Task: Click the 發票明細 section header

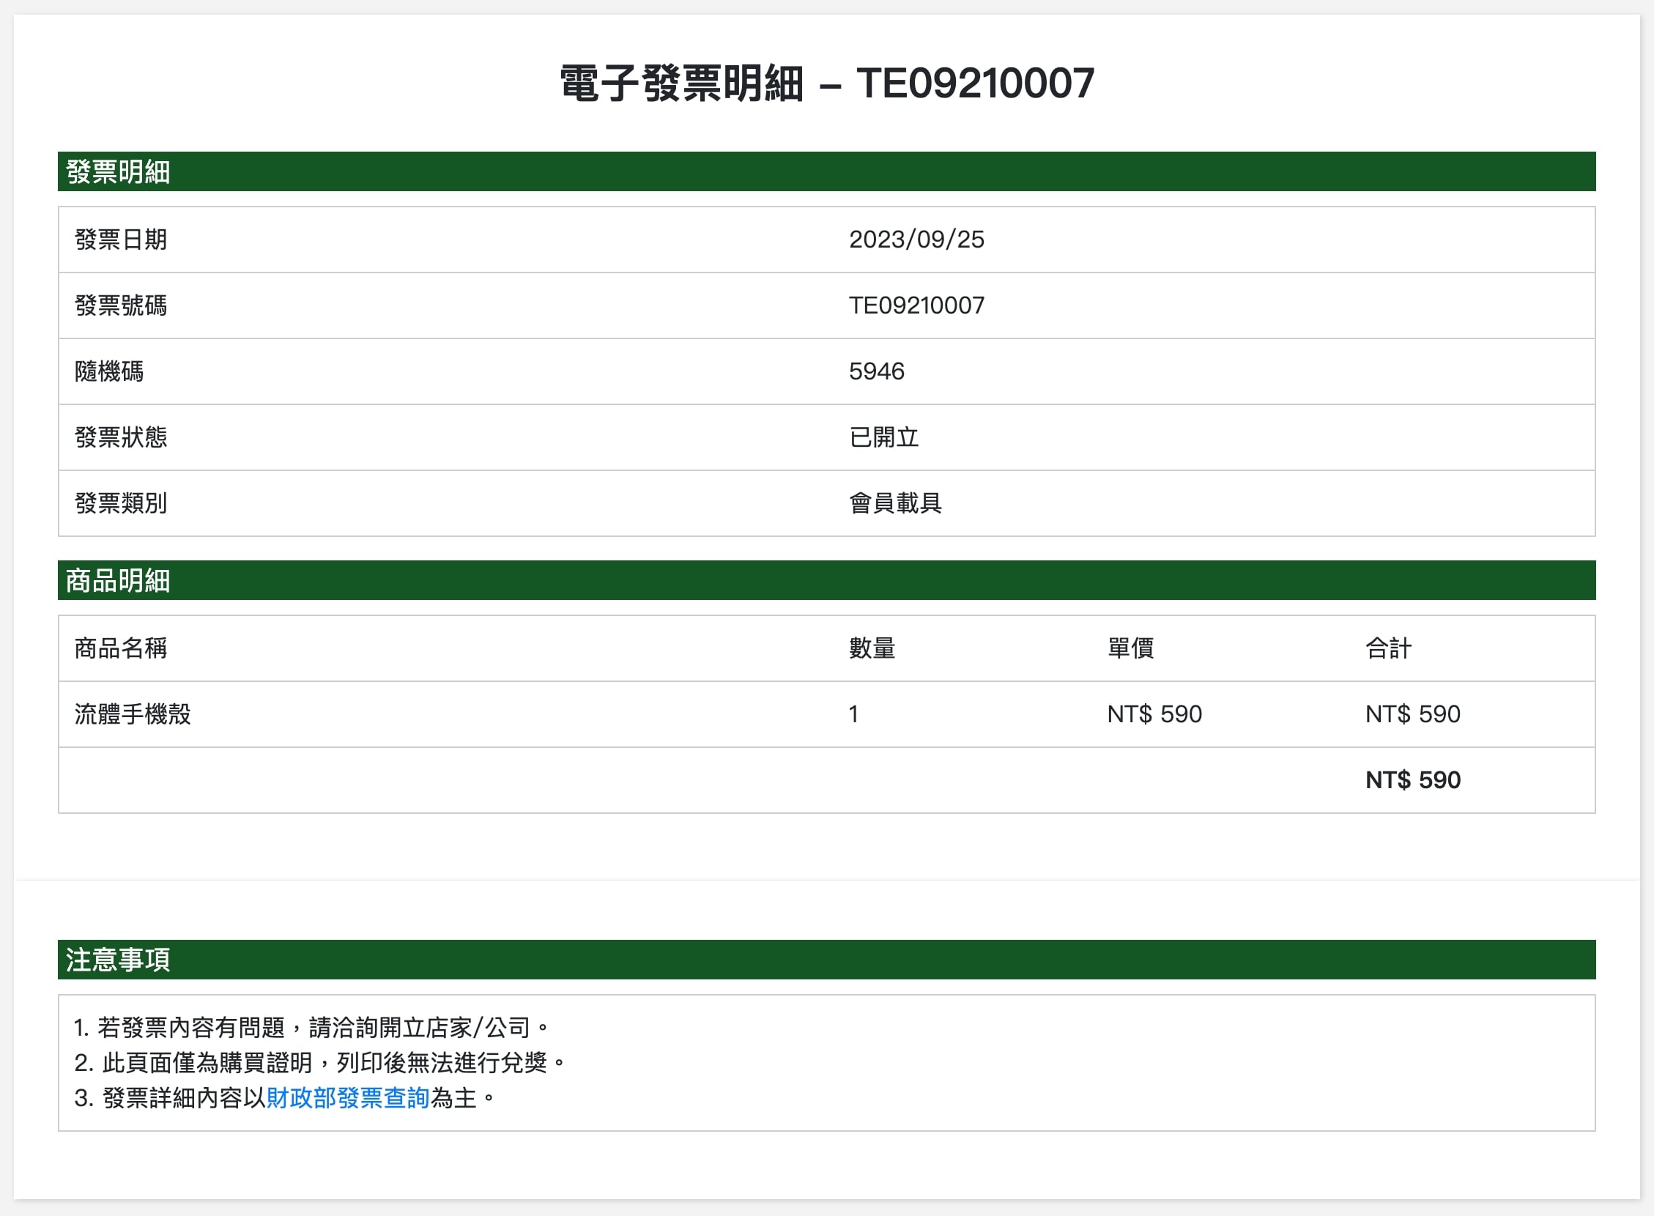Action: point(826,171)
